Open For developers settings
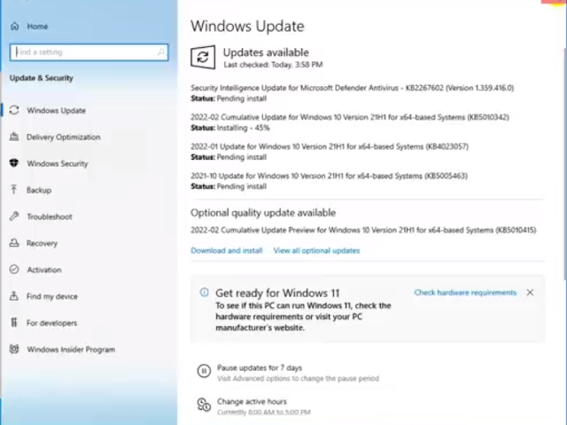This screenshot has width=567, height=425. point(51,323)
